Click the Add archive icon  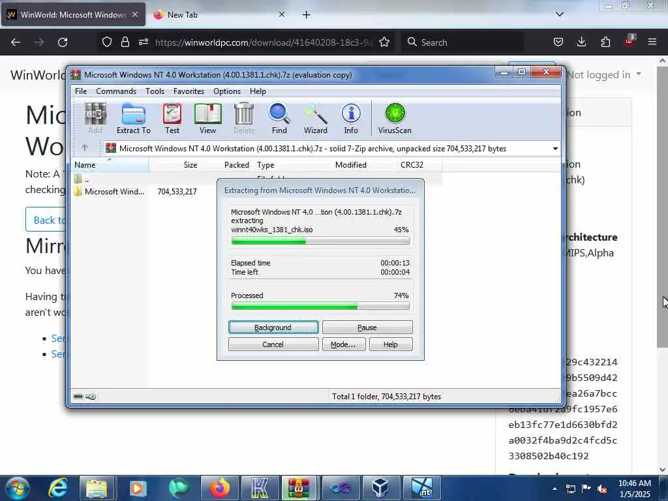point(95,119)
